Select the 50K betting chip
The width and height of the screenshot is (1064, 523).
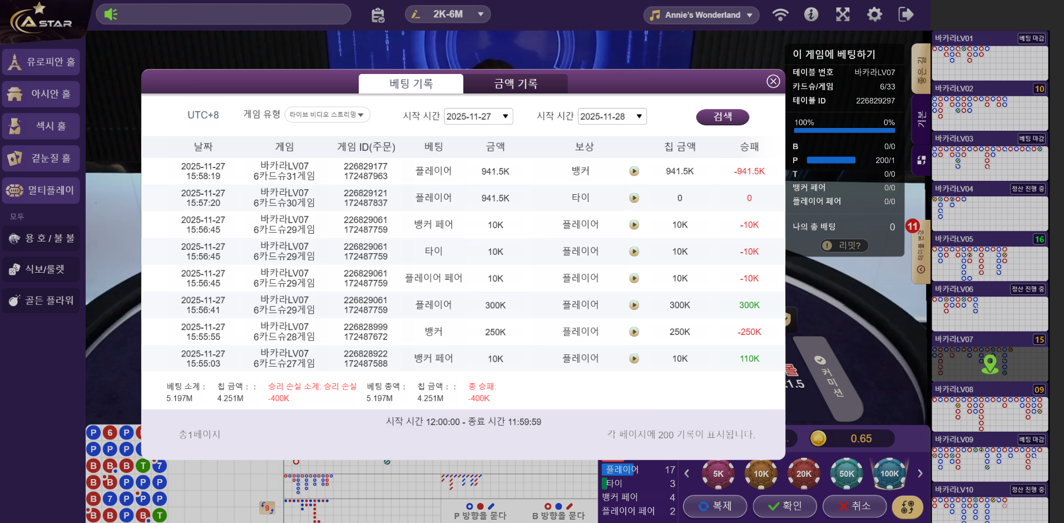point(847,473)
